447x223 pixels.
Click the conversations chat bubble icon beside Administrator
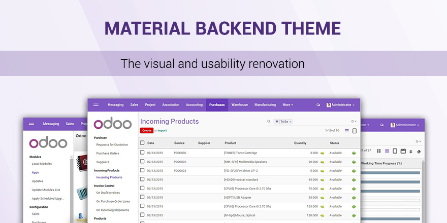click(318, 105)
